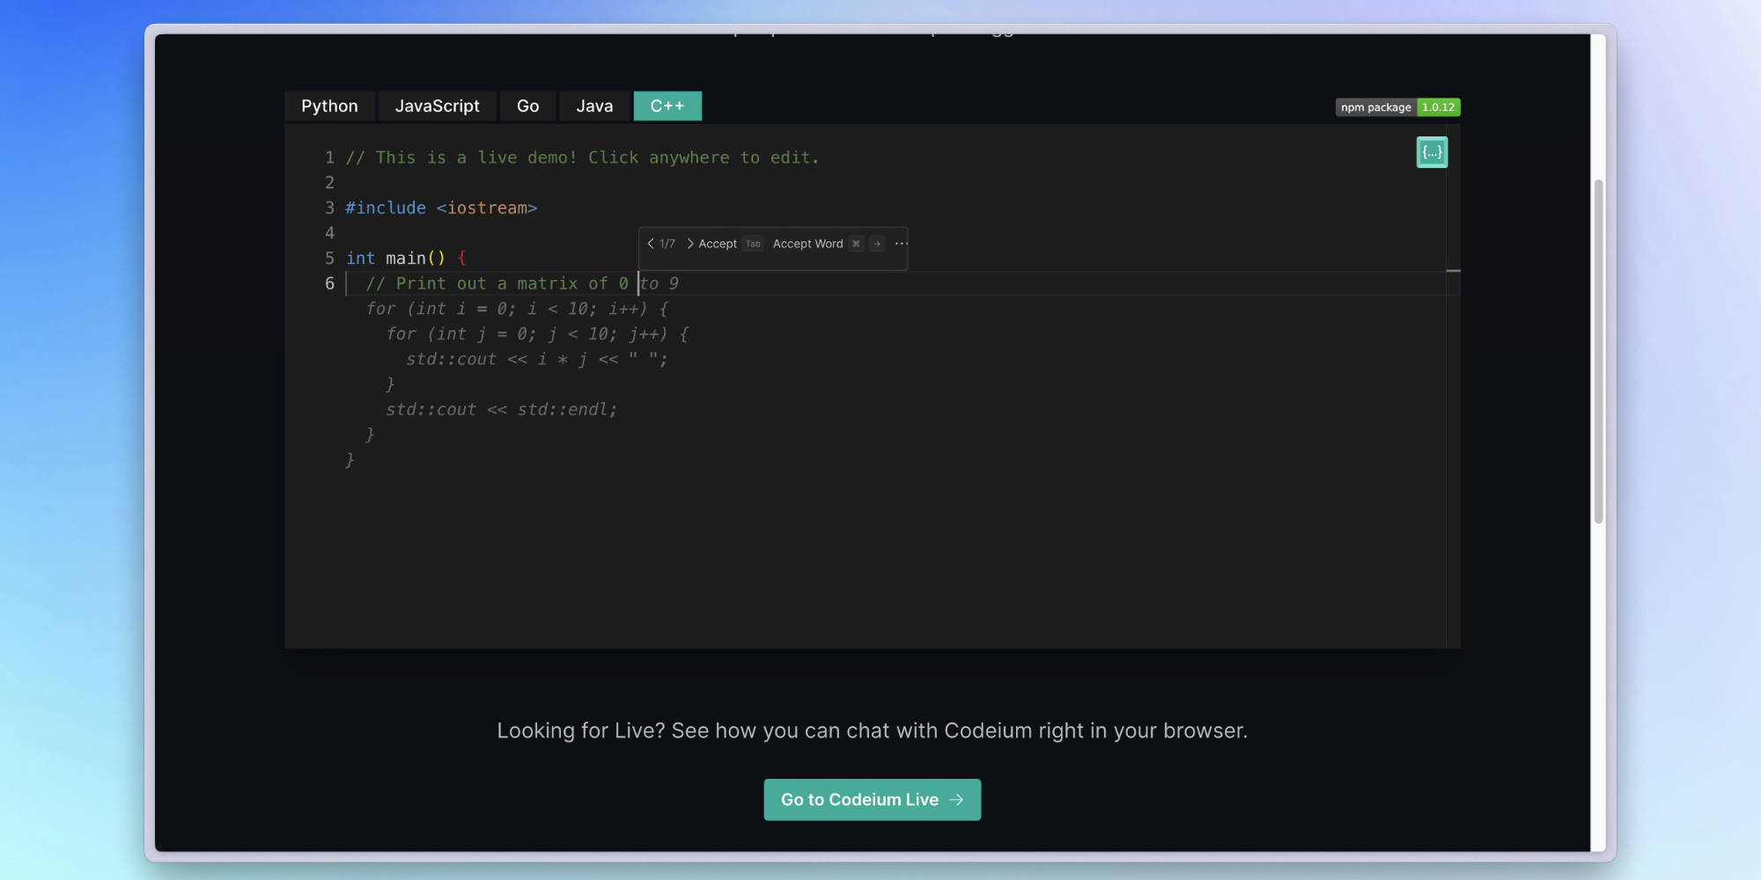The image size is (1761, 880).
Task: Switch to the JavaScript tab
Action: (x=437, y=106)
